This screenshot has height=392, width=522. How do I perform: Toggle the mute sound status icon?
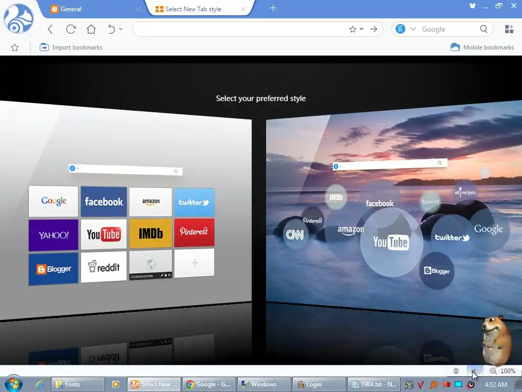(x=476, y=371)
